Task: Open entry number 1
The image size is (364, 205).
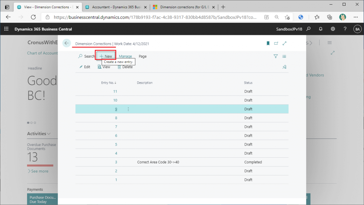Action: [x=116, y=180]
